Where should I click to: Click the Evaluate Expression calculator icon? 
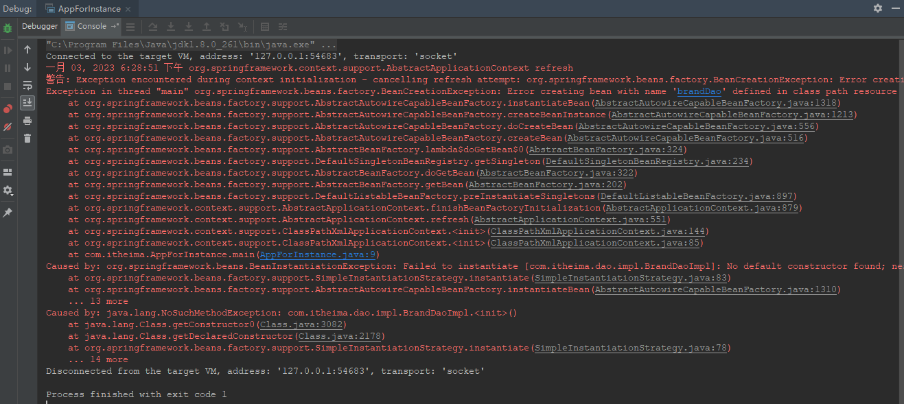[x=264, y=27]
